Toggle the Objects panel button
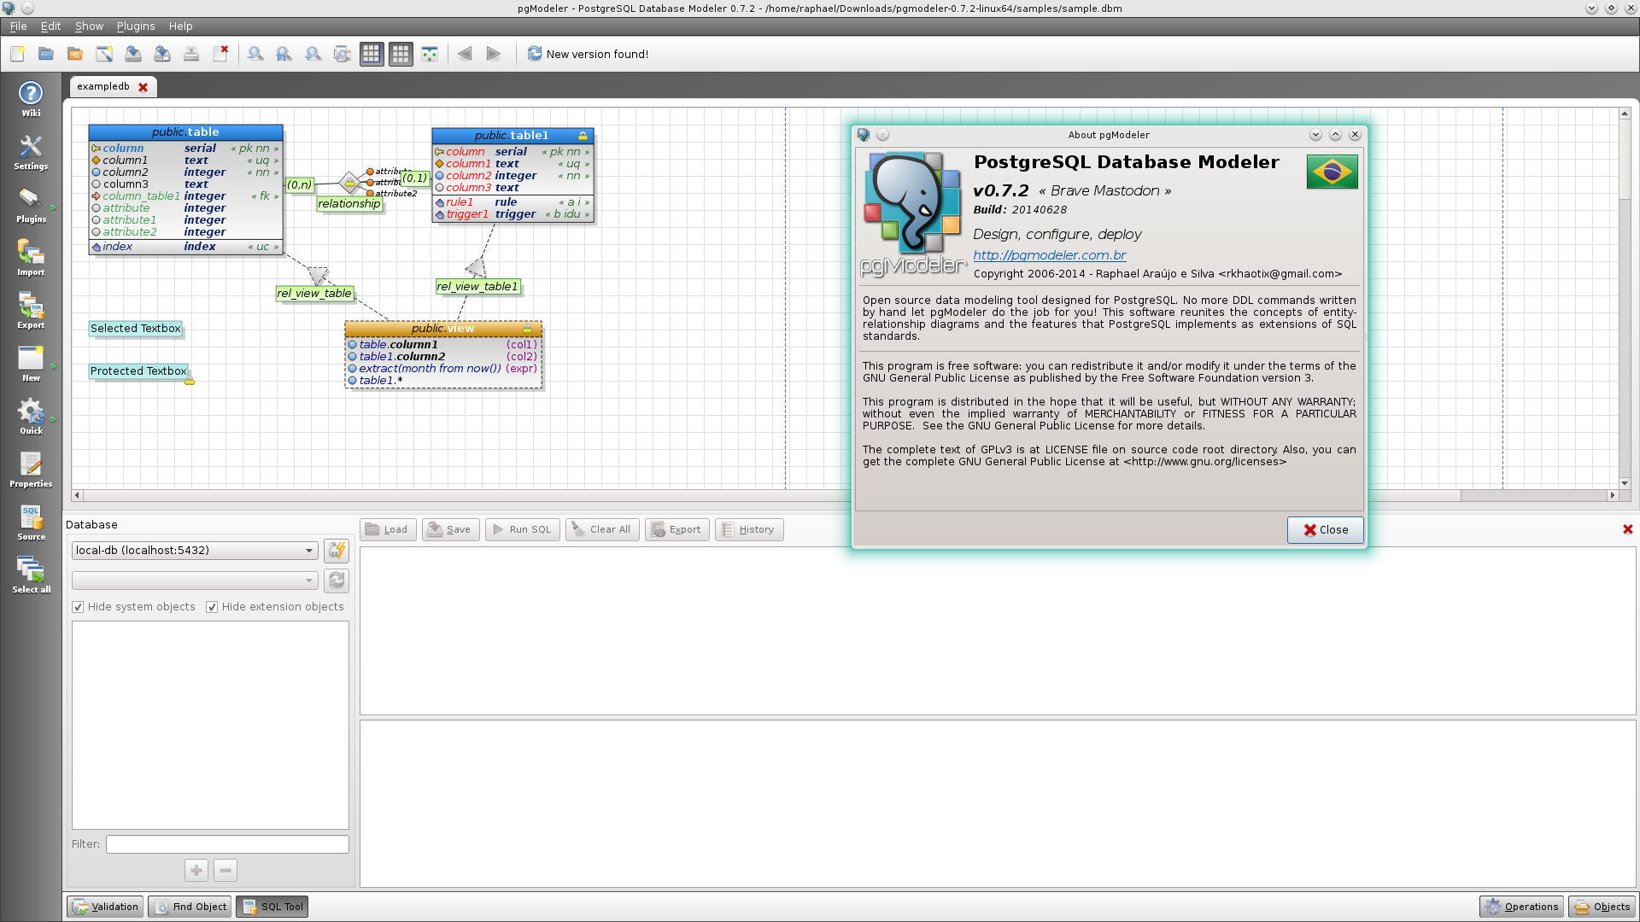1640x922 pixels. coord(1602,907)
